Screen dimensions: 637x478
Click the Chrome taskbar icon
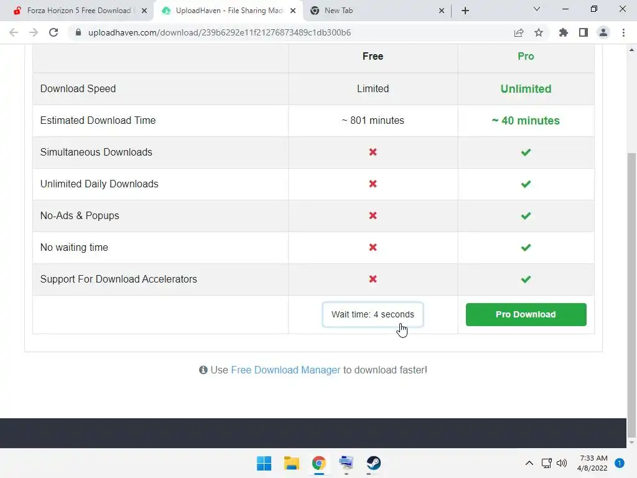coord(319,463)
